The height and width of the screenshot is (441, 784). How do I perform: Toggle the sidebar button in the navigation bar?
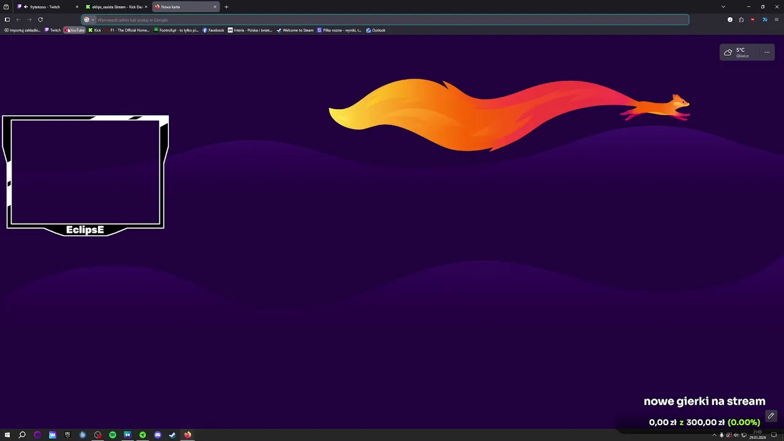7,20
